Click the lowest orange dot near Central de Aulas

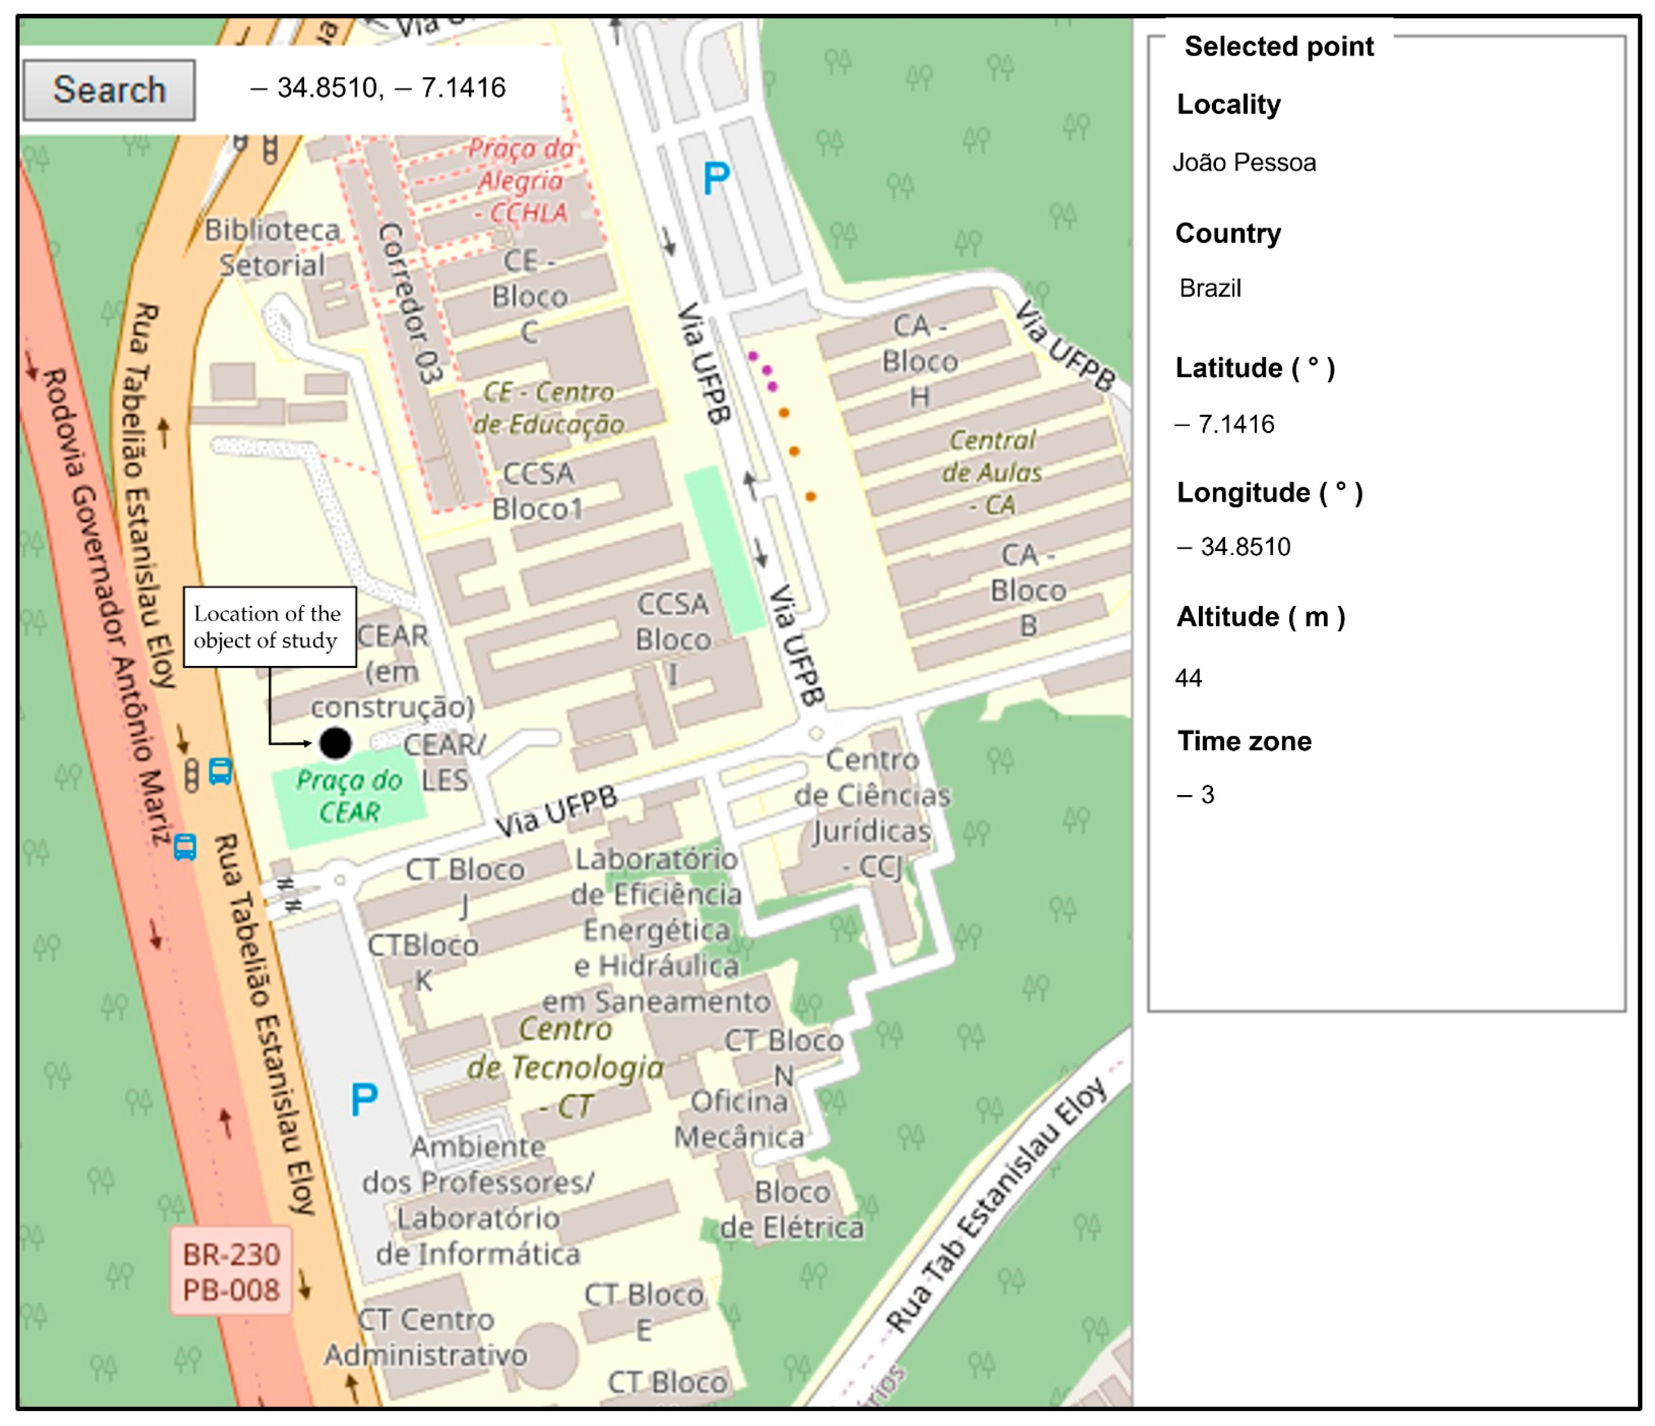pyautogui.click(x=810, y=497)
